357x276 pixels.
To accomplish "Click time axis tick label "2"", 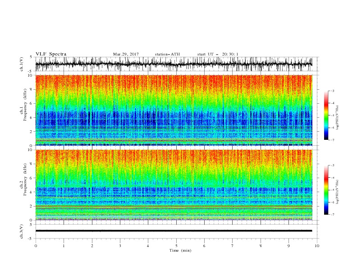I will [92, 246].
